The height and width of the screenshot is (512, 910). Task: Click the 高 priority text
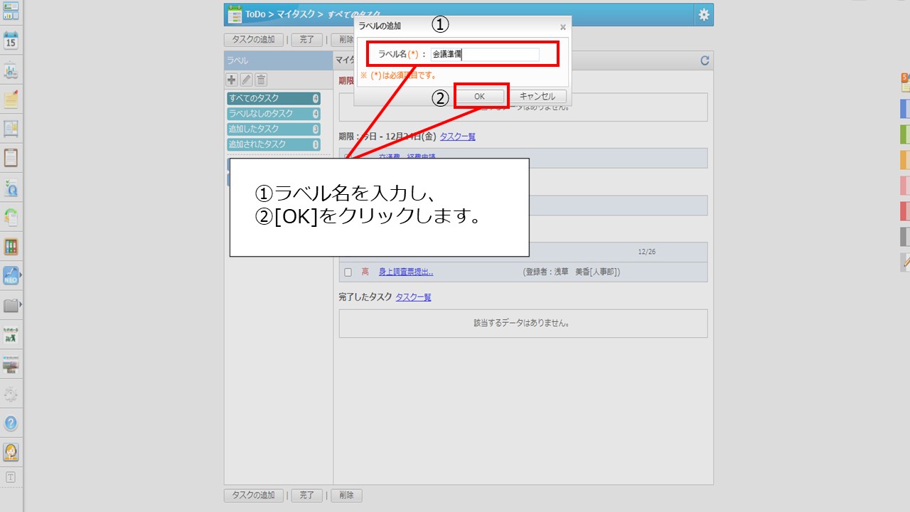point(365,272)
